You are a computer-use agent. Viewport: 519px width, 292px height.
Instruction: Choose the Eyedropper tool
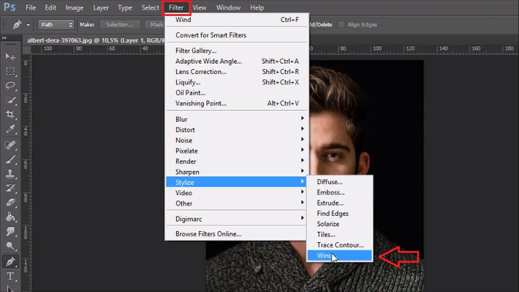(x=10, y=129)
